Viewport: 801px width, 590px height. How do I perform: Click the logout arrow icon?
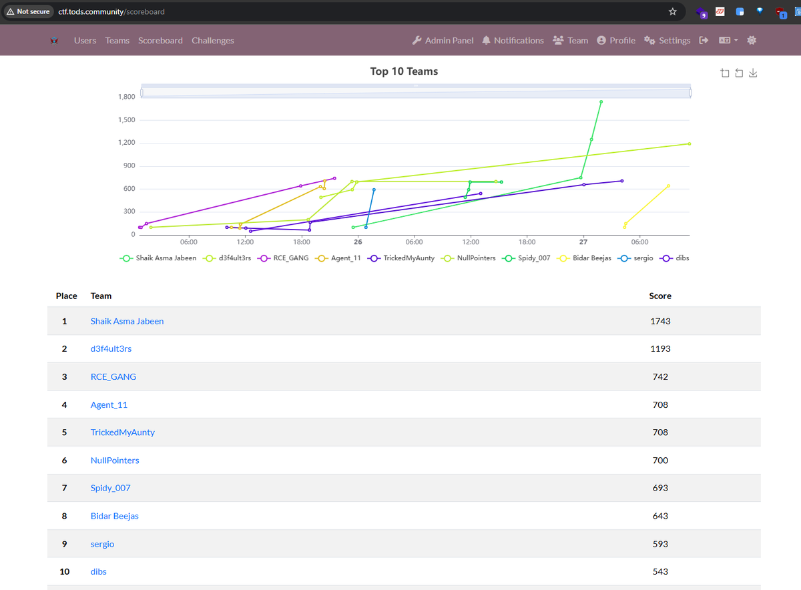[x=703, y=41]
